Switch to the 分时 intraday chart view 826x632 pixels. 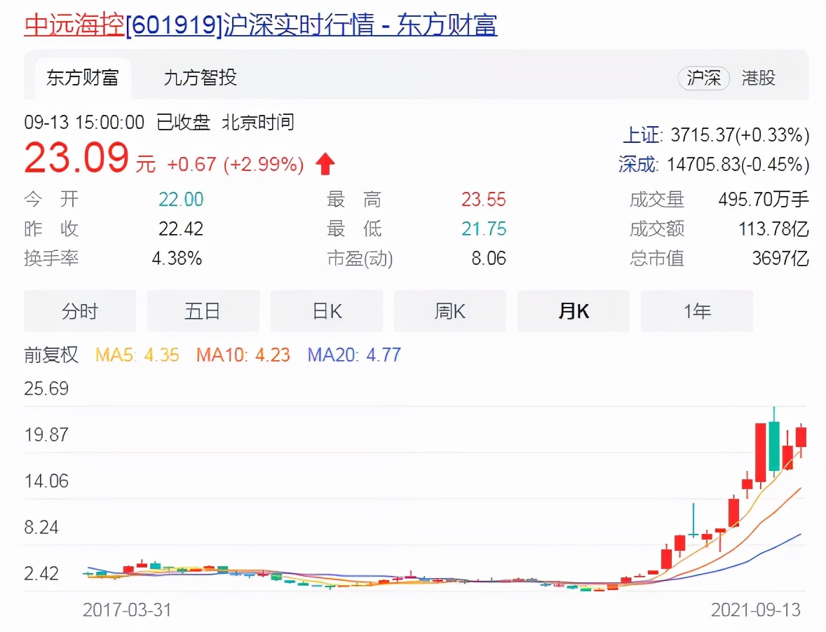click(x=79, y=310)
